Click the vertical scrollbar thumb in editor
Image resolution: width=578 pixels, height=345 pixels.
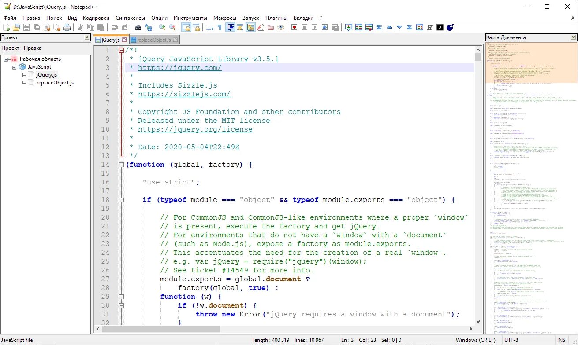[478, 57]
